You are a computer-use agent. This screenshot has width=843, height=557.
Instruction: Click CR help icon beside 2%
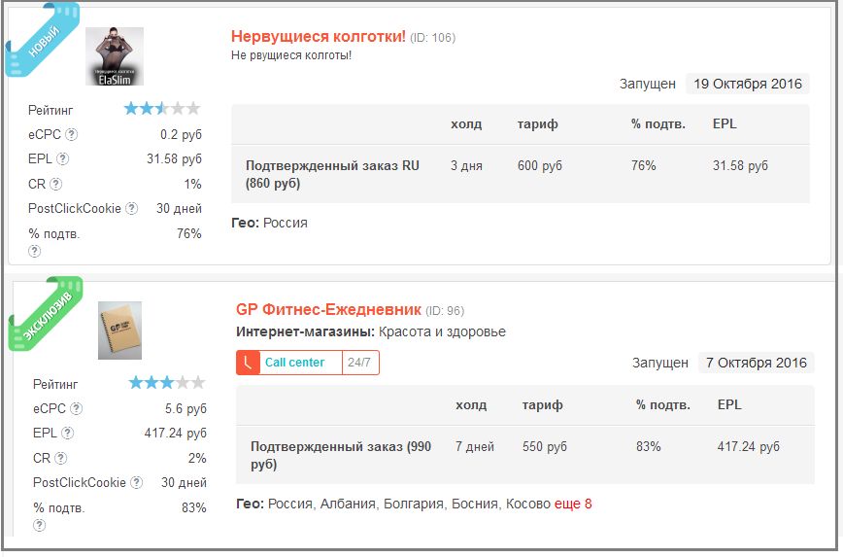pos(61,458)
